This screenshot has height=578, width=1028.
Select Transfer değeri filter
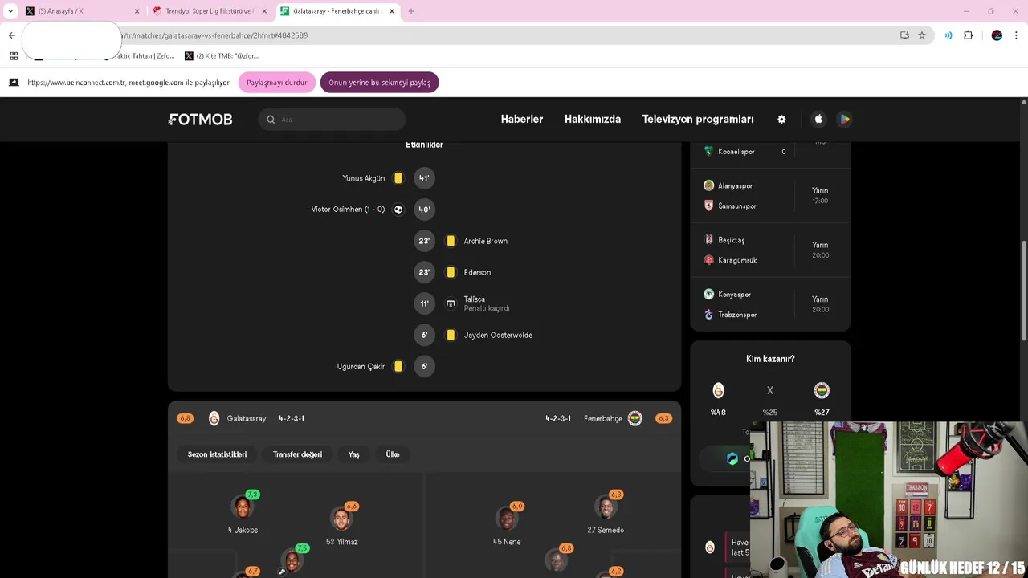[x=297, y=454]
